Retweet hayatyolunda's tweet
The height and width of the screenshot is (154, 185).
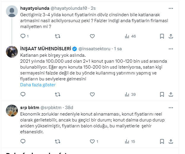(x=58, y=36)
